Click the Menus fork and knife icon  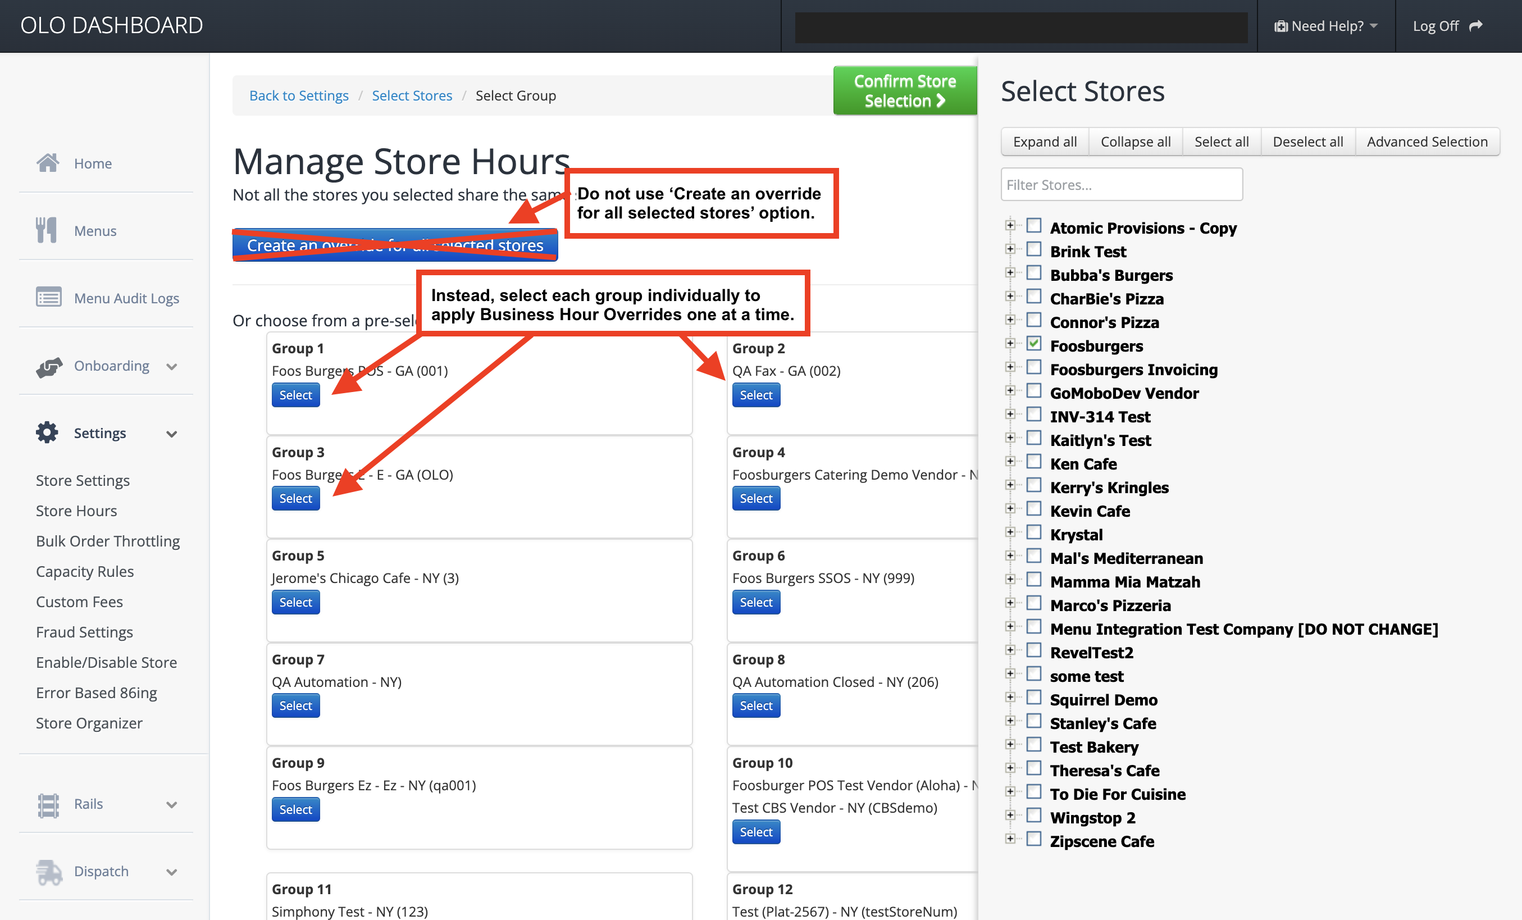46,230
